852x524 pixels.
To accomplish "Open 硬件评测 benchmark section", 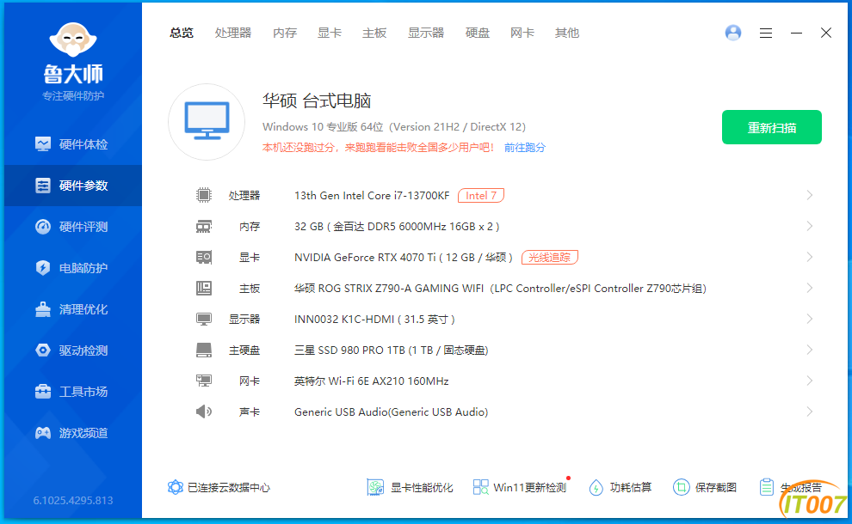I will tap(73, 227).
